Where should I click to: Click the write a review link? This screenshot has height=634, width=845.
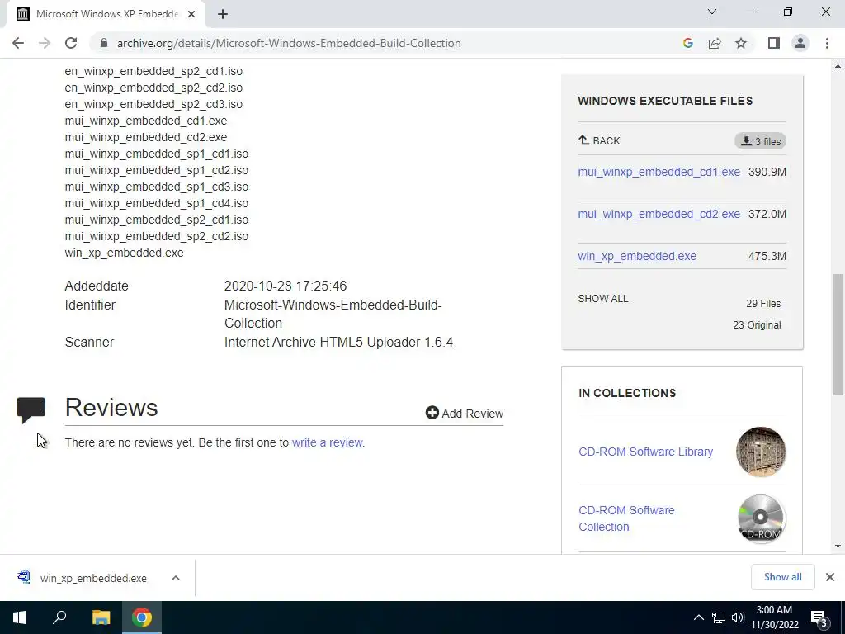[328, 442]
